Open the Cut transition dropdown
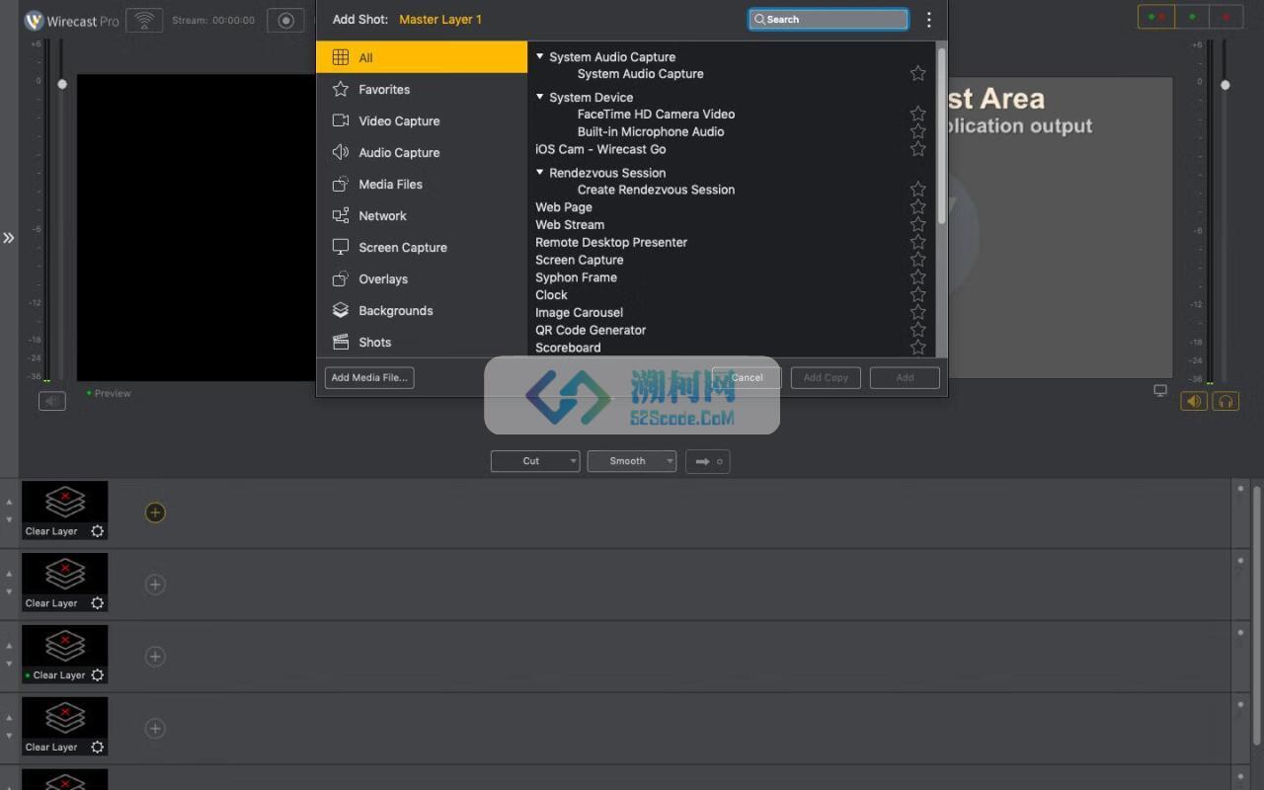 click(x=535, y=461)
